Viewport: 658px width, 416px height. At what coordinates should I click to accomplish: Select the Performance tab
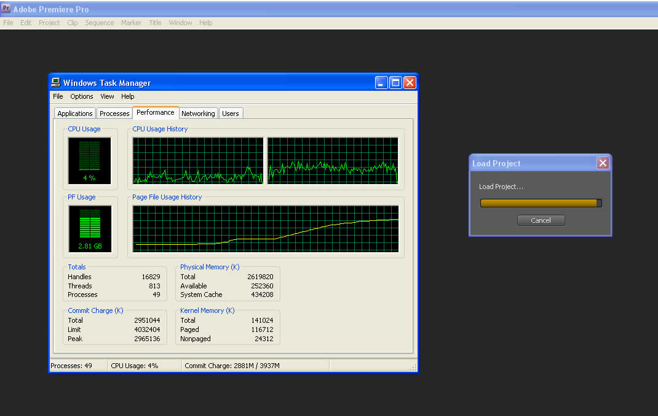click(155, 112)
